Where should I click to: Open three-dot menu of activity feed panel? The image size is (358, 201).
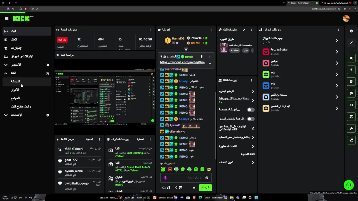tap(99, 139)
